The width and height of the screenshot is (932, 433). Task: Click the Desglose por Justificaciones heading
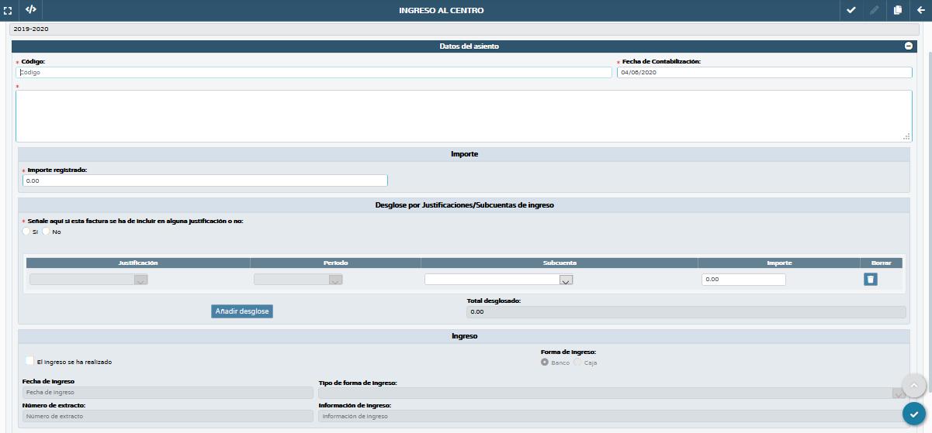[464, 204]
